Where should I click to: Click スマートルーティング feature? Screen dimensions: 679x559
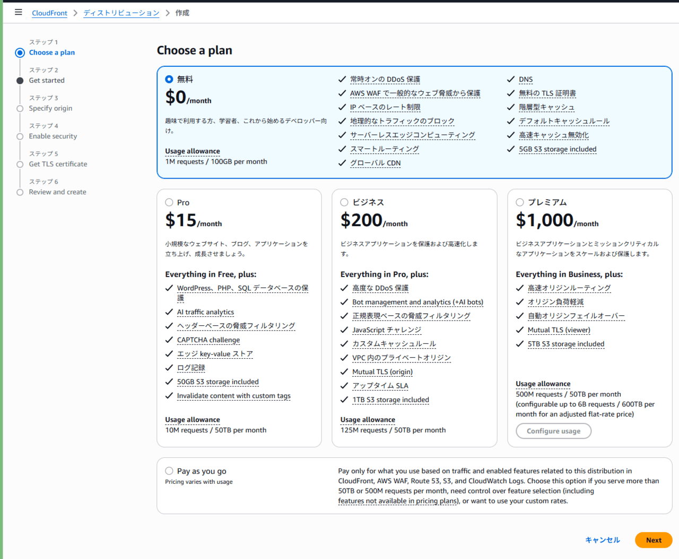385,149
